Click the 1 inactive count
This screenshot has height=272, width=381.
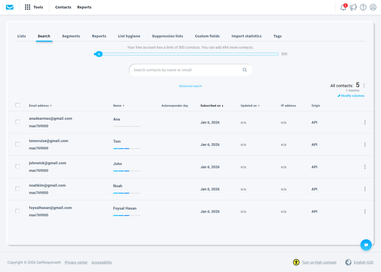tap(352, 91)
